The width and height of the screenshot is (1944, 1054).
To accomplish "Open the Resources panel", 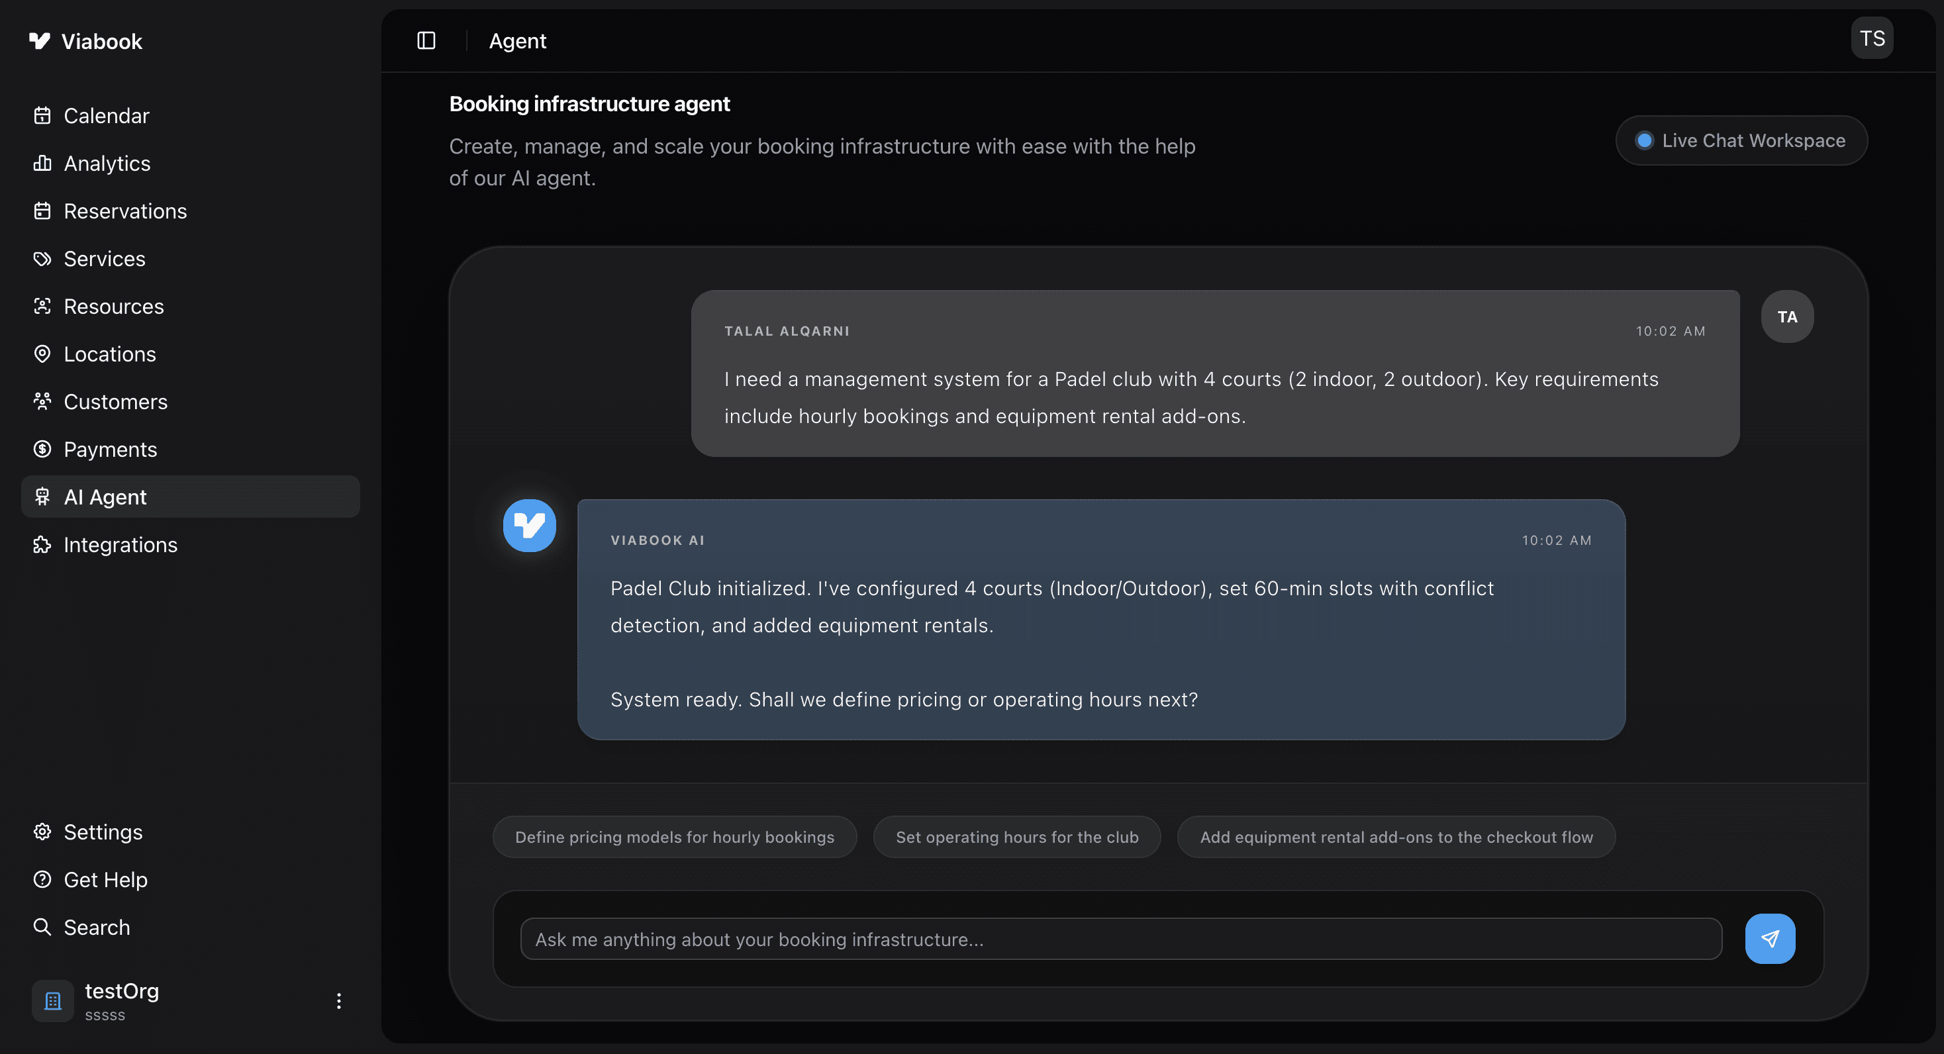I will [x=113, y=306].
